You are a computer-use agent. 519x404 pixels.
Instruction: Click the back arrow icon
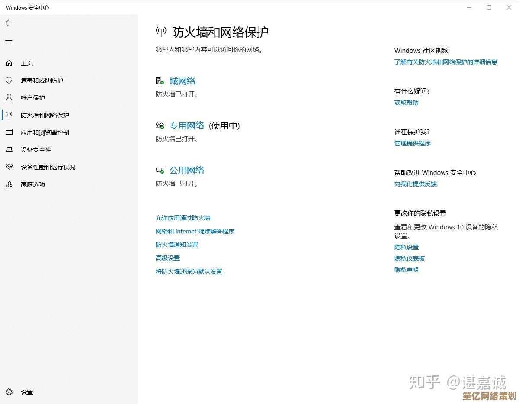click(x=9, y=23)
